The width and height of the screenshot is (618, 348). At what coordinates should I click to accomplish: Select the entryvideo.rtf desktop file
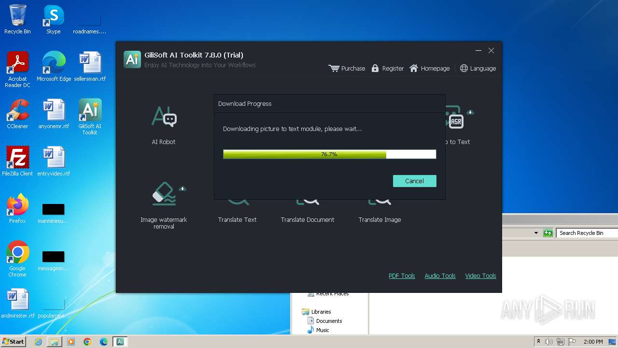(54, 161)
